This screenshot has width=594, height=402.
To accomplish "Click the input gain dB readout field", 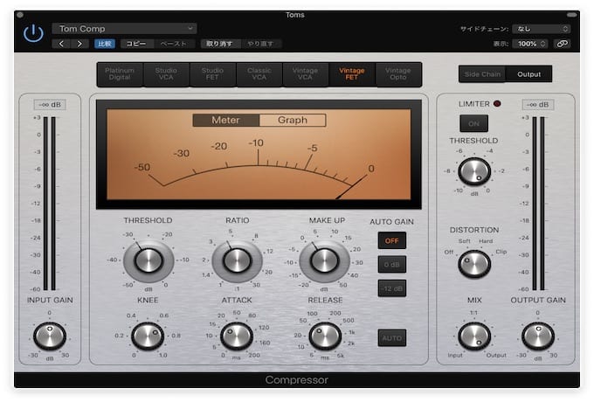I will coord(50,105).
